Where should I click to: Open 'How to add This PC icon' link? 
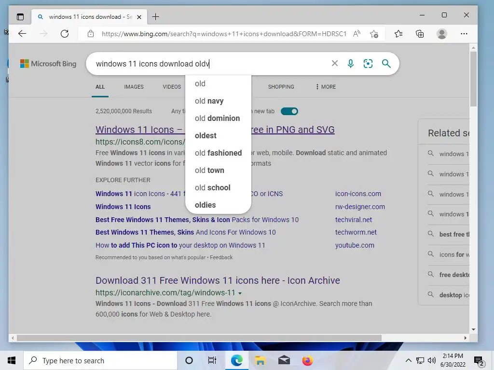180,245
